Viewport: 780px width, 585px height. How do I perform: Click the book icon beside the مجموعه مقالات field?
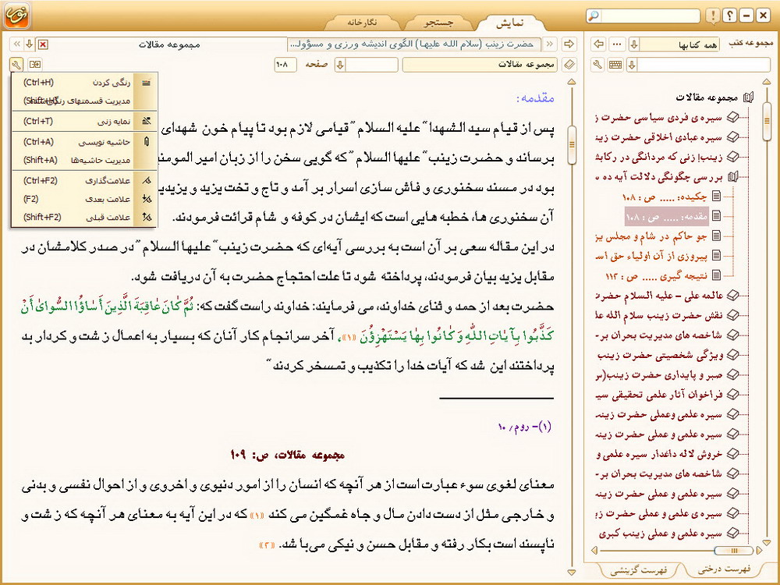(x=569, y=64)
